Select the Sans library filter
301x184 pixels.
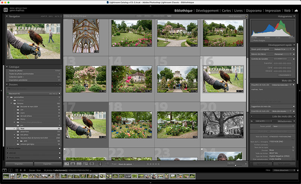point(169,16)
